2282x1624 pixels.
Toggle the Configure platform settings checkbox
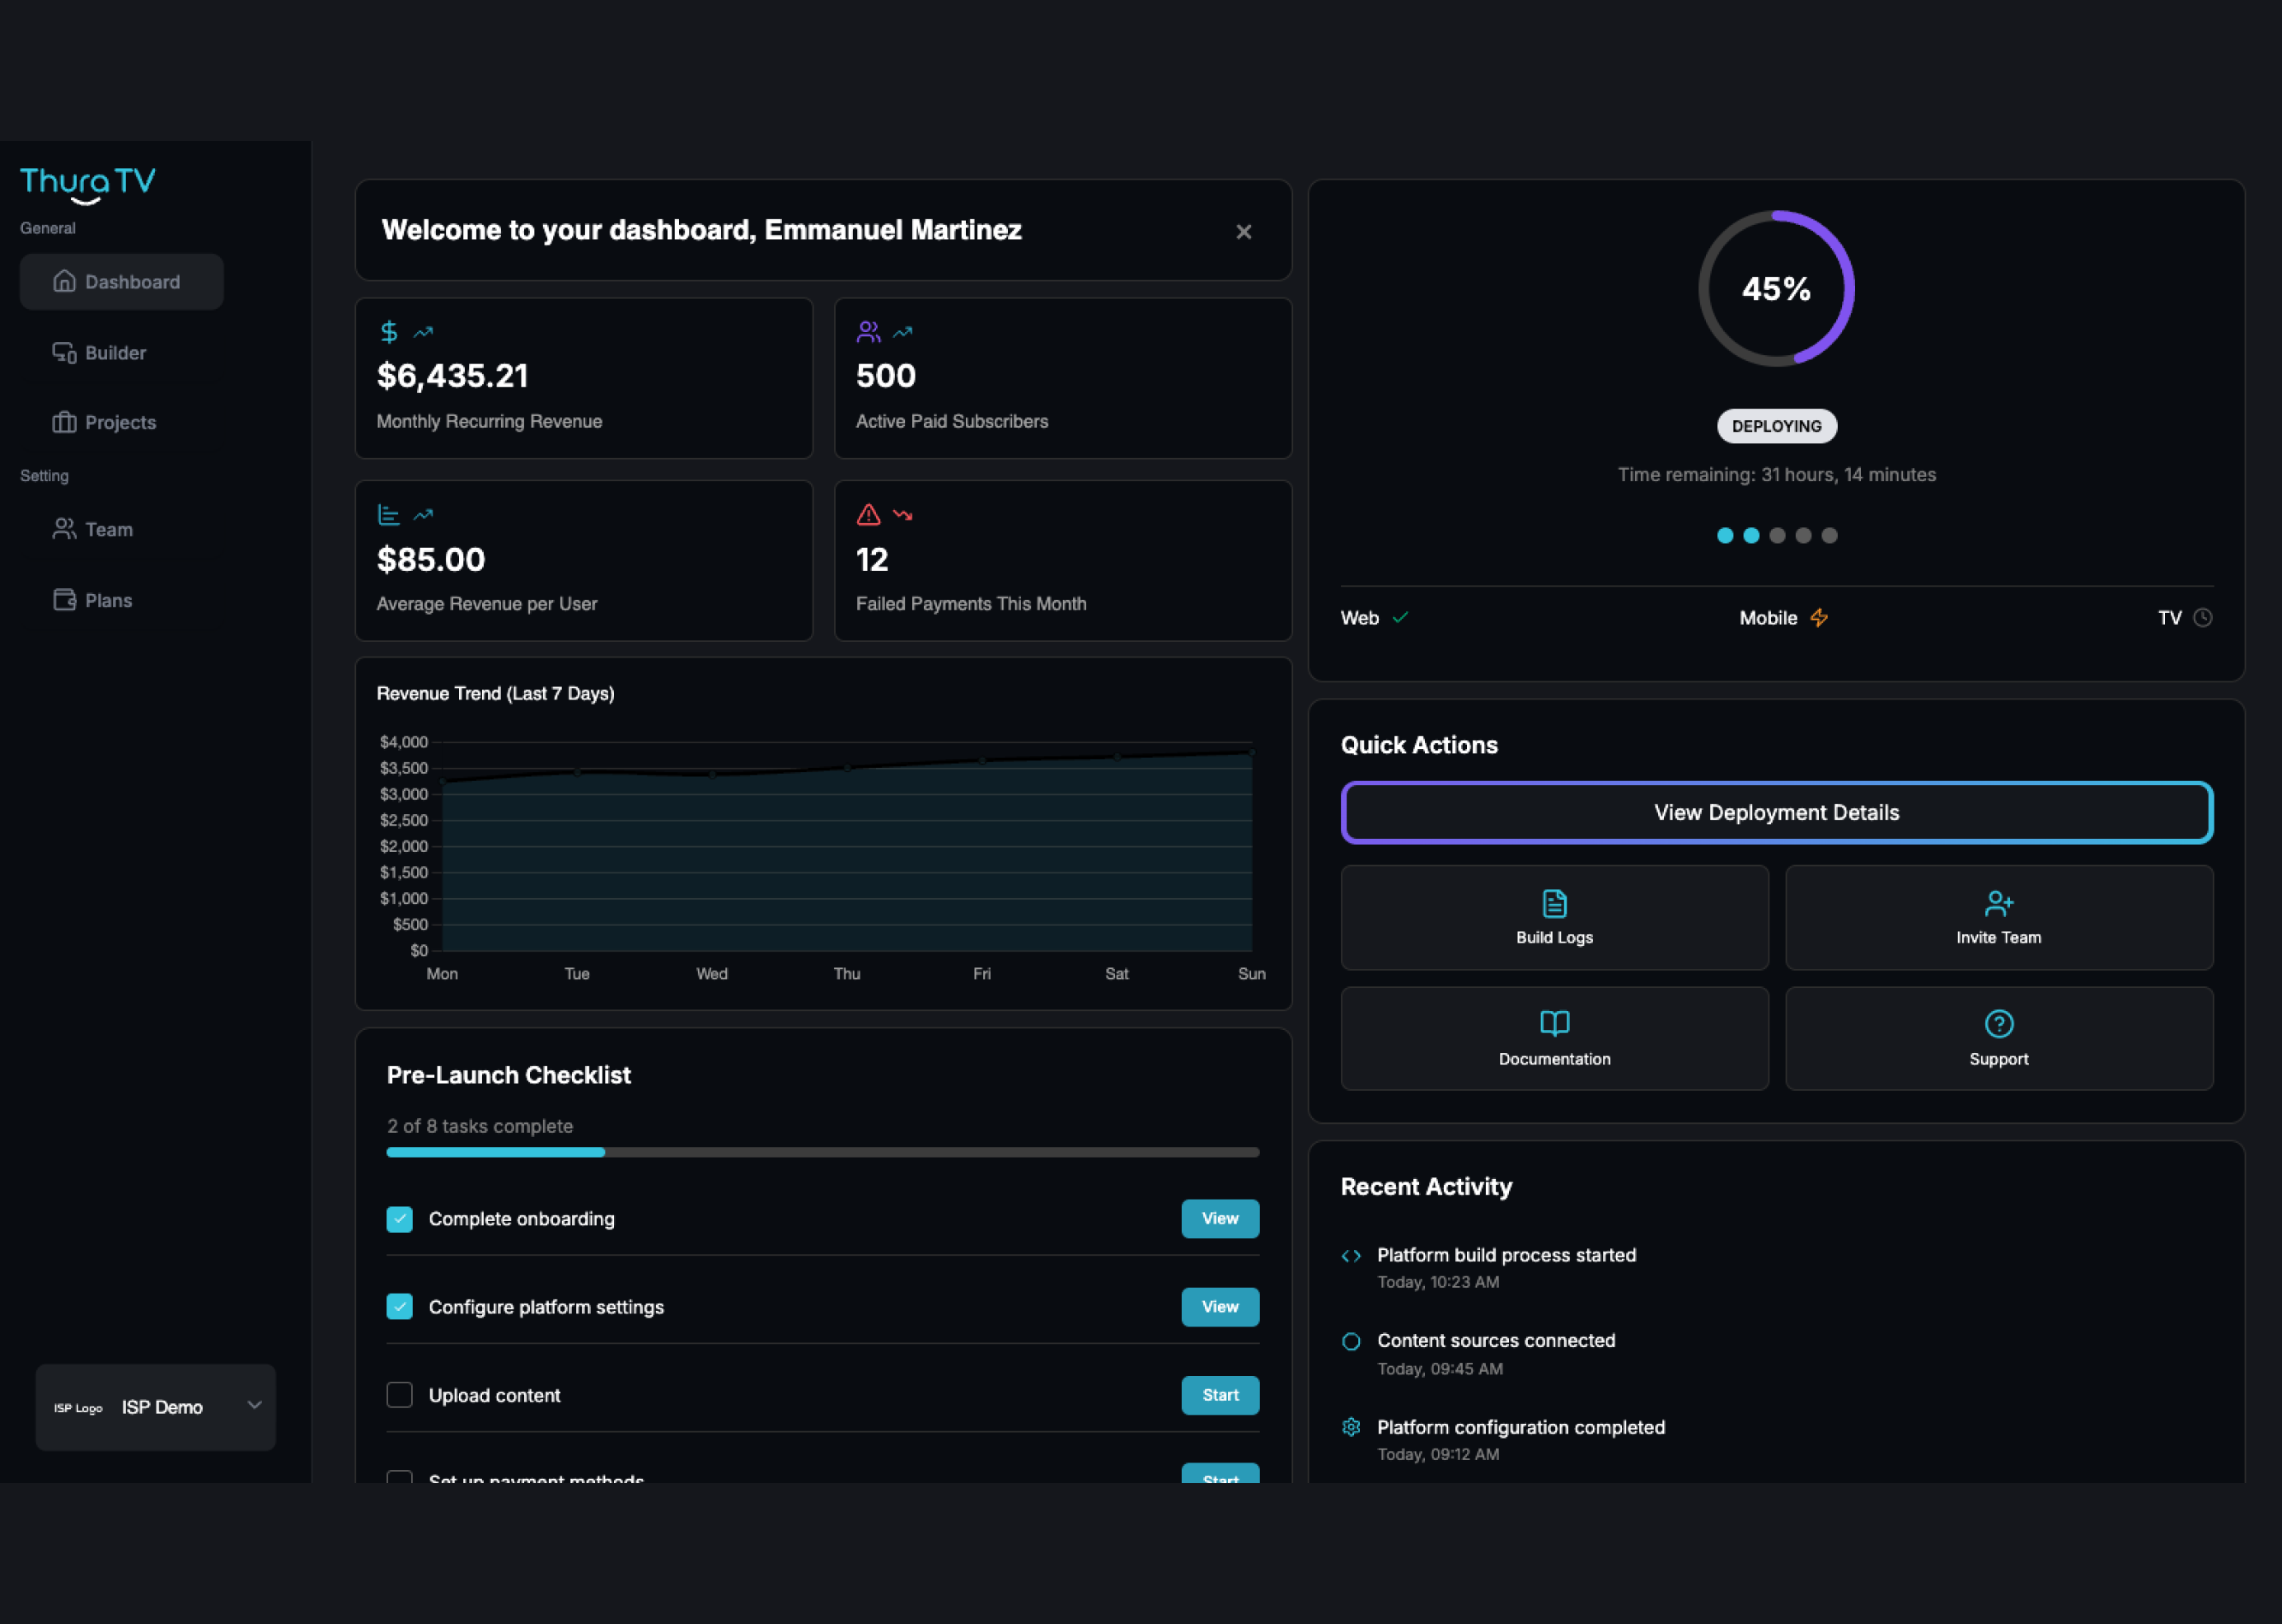click(x=400, y=1307)
